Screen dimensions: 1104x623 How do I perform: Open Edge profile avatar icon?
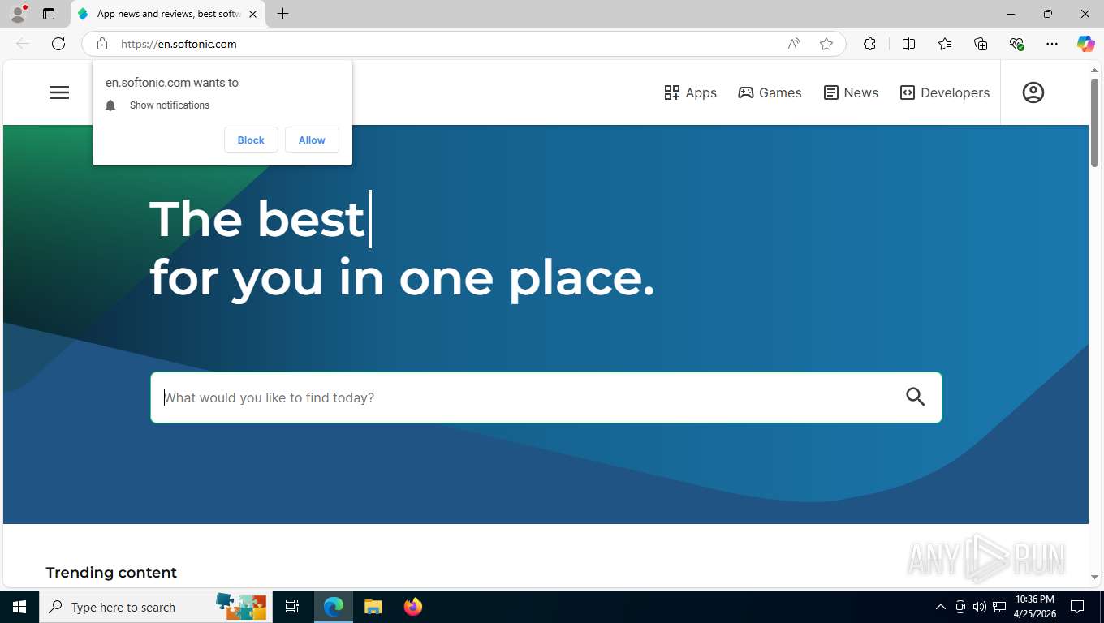coord(18,14)
